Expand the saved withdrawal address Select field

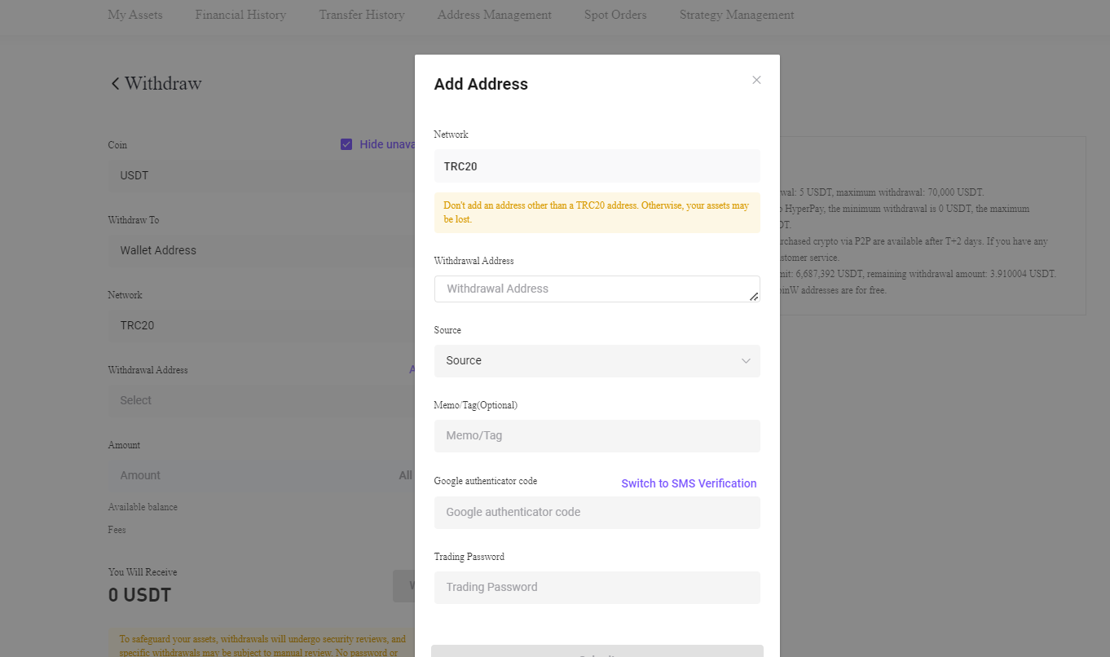click(x=261, y=400)
